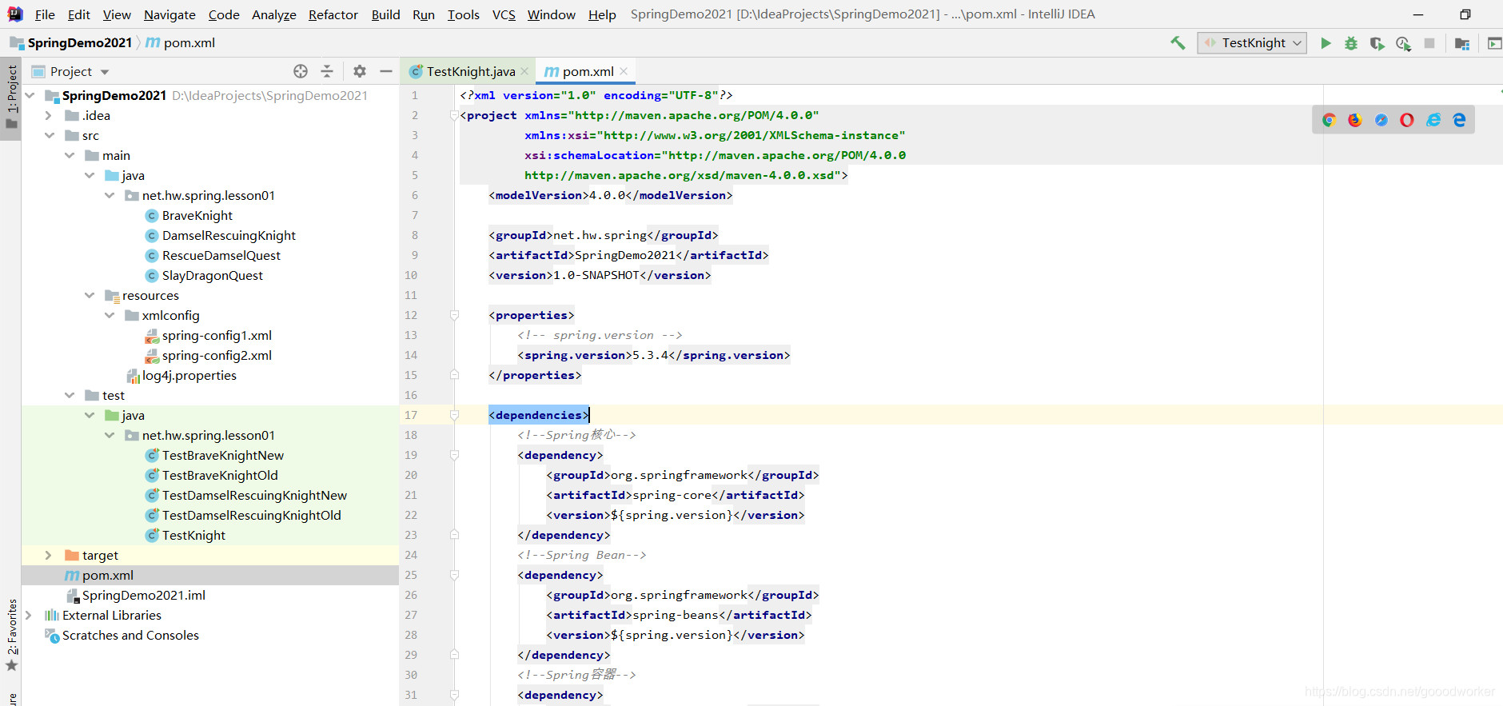Select TestBraveKnightNew test class
This screenshot has width=1503, height=706.
[223, 455]
